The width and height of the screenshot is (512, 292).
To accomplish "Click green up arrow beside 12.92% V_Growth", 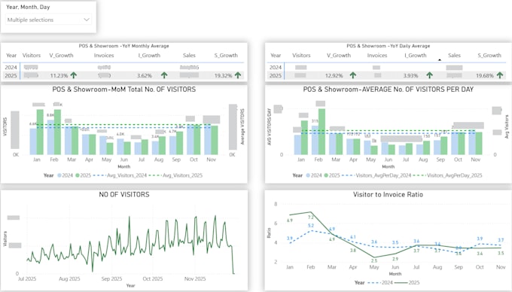I will tap(353, 75).
